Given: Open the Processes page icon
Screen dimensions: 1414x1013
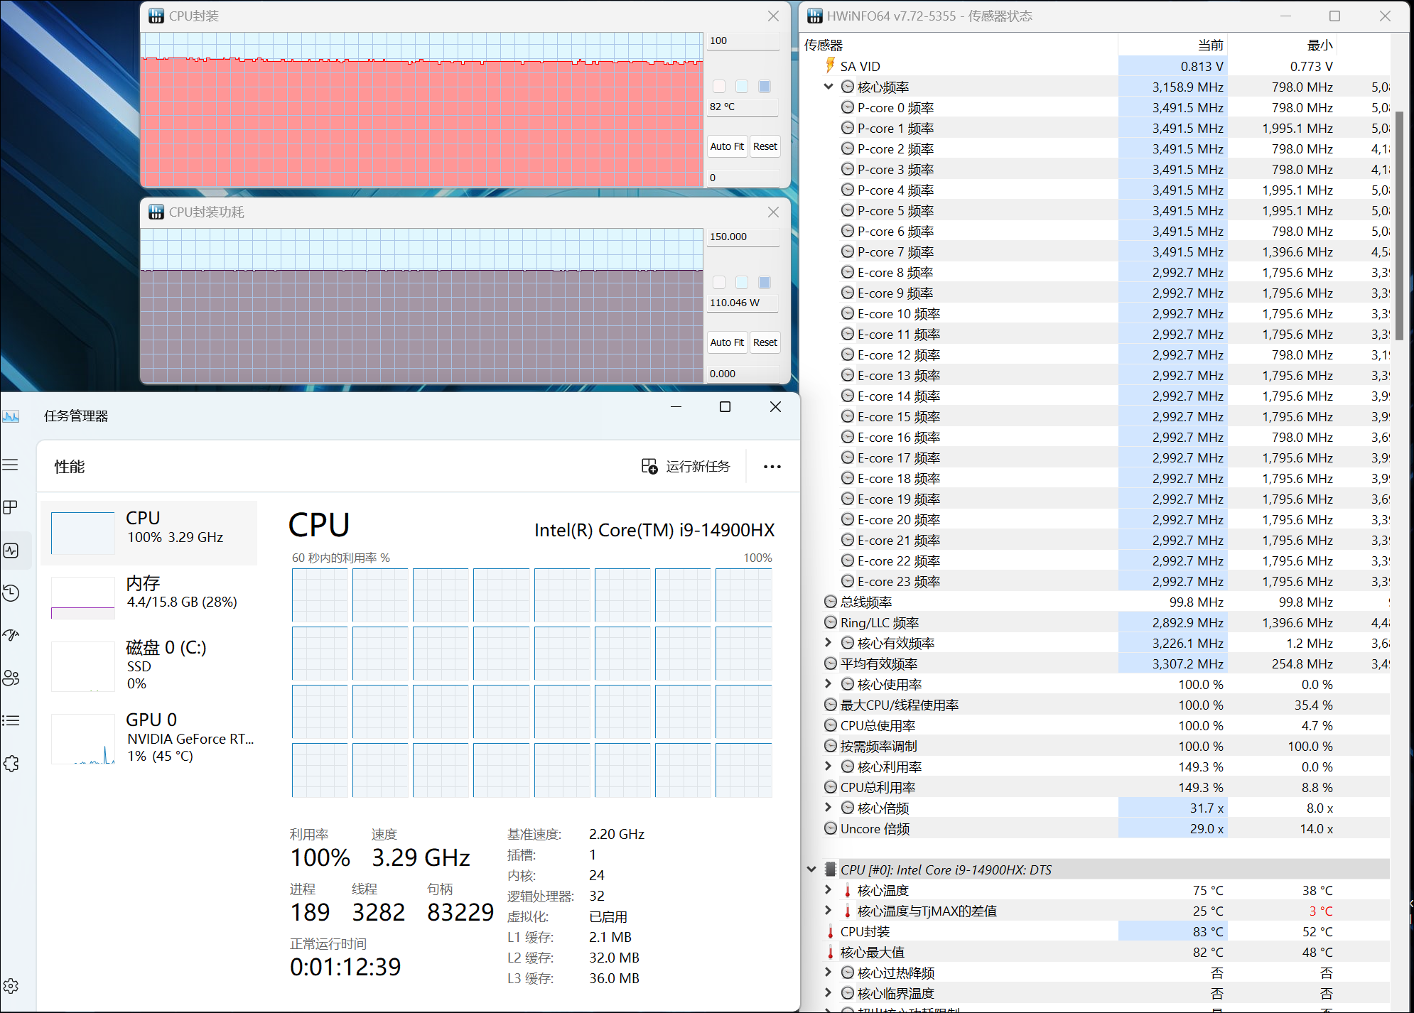Looking at the screenshot, I should [11, 507].
